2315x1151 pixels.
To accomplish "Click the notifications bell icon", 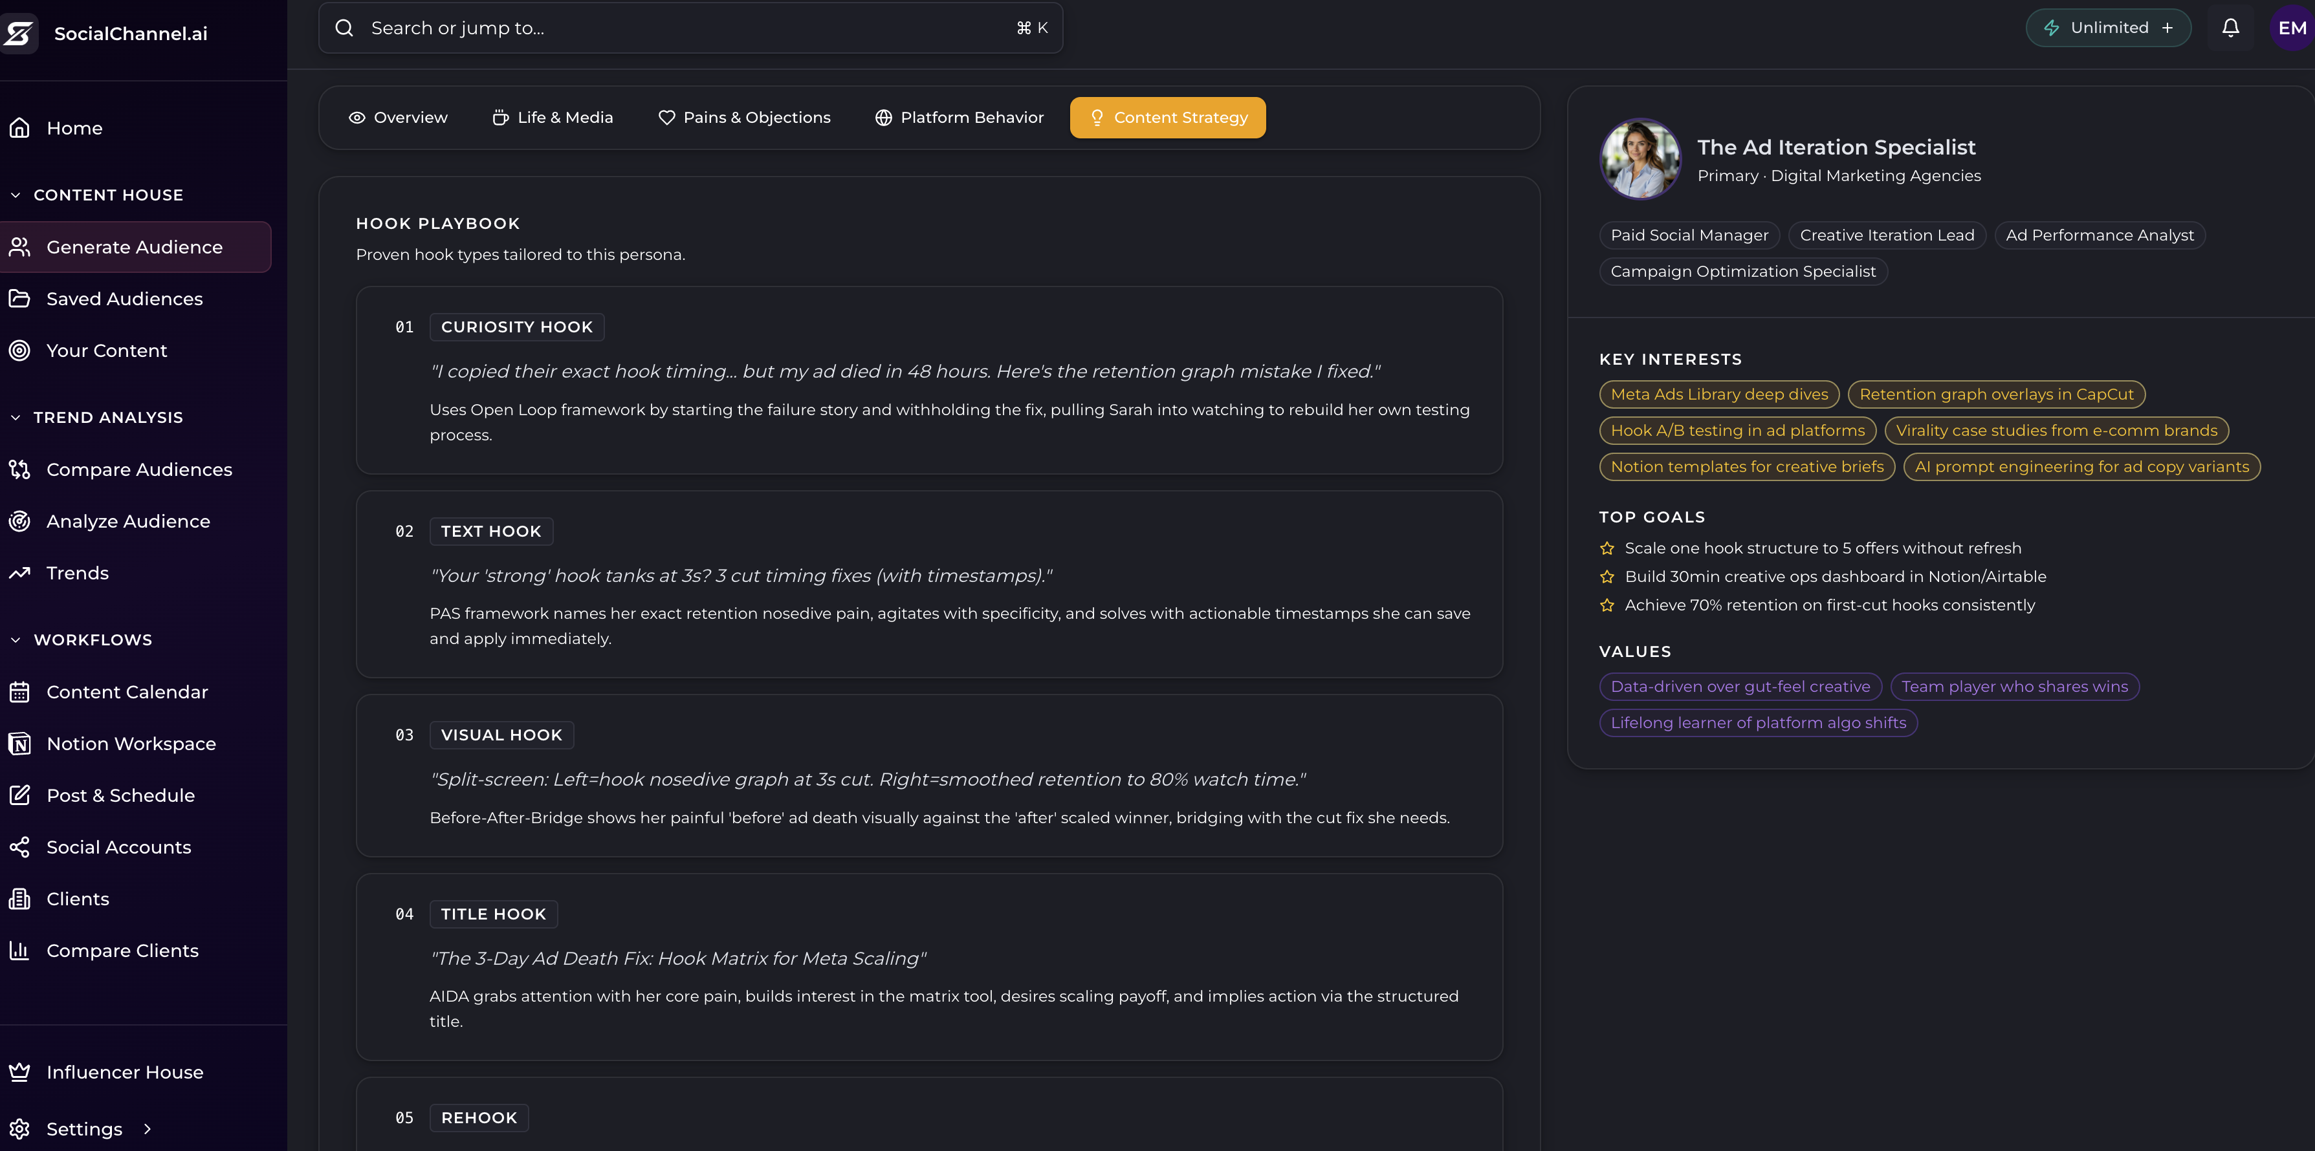I will pos(2230,28).
